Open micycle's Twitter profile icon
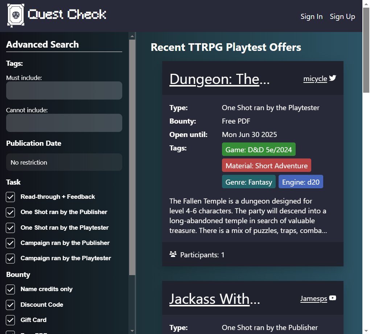 [333, 78]
